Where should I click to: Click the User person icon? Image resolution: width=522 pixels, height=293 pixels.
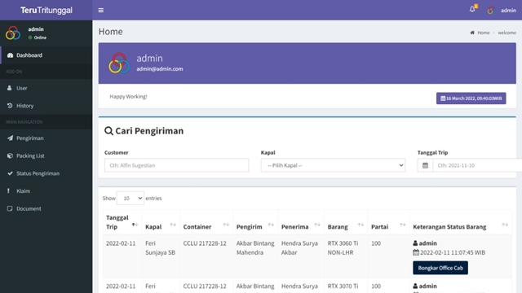click(x=10, y=88)
